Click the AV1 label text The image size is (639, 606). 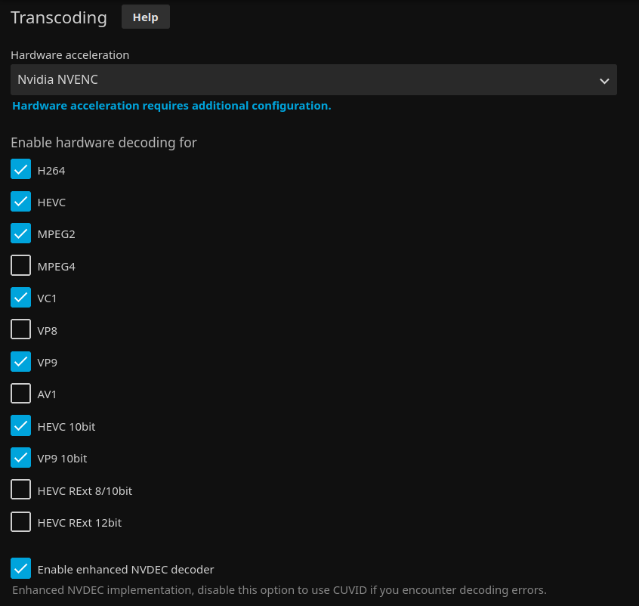[47, 394]
